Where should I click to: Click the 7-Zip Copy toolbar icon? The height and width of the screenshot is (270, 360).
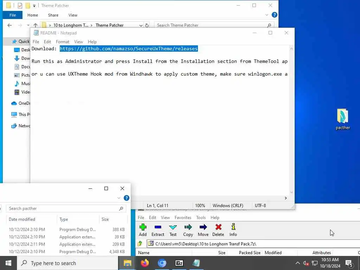click(x=188, y=230)
